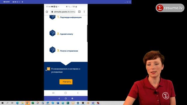
Task: Click the mirror-app home circle on blue bar
Action: (66, 99)
